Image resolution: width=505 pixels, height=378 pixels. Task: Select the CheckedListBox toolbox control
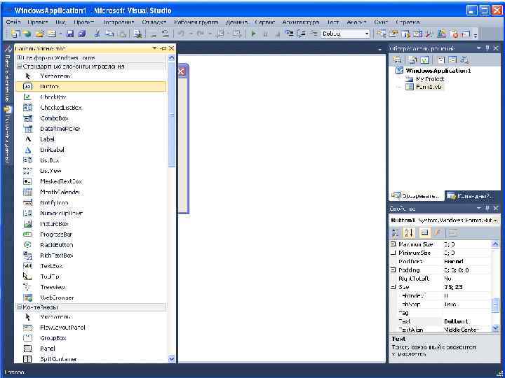90,108
